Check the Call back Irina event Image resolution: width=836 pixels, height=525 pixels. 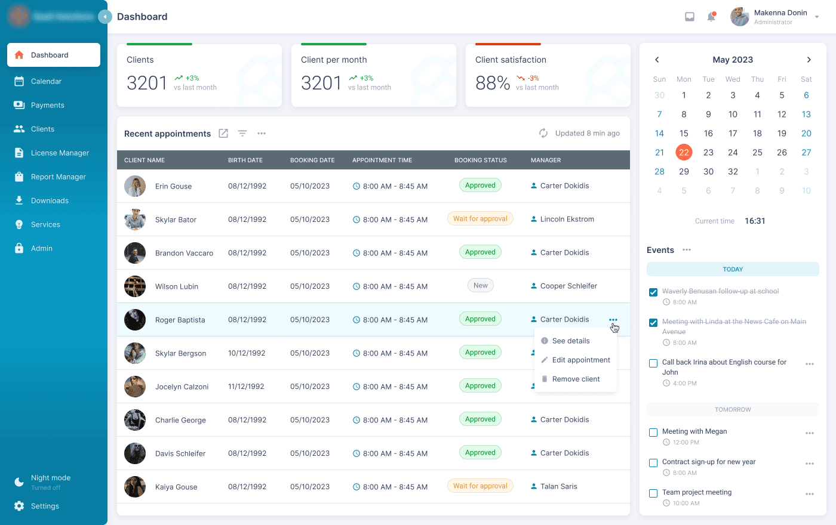pyautogui.click(x=653, y=363)
